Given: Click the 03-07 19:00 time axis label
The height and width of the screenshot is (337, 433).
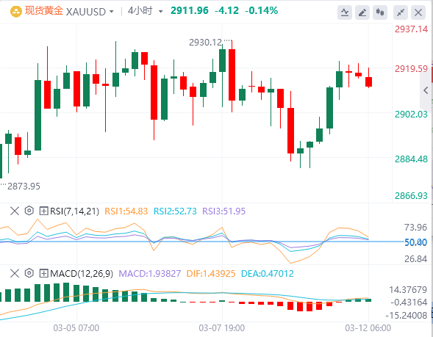Looking at the screenshot, I should 222,328.
